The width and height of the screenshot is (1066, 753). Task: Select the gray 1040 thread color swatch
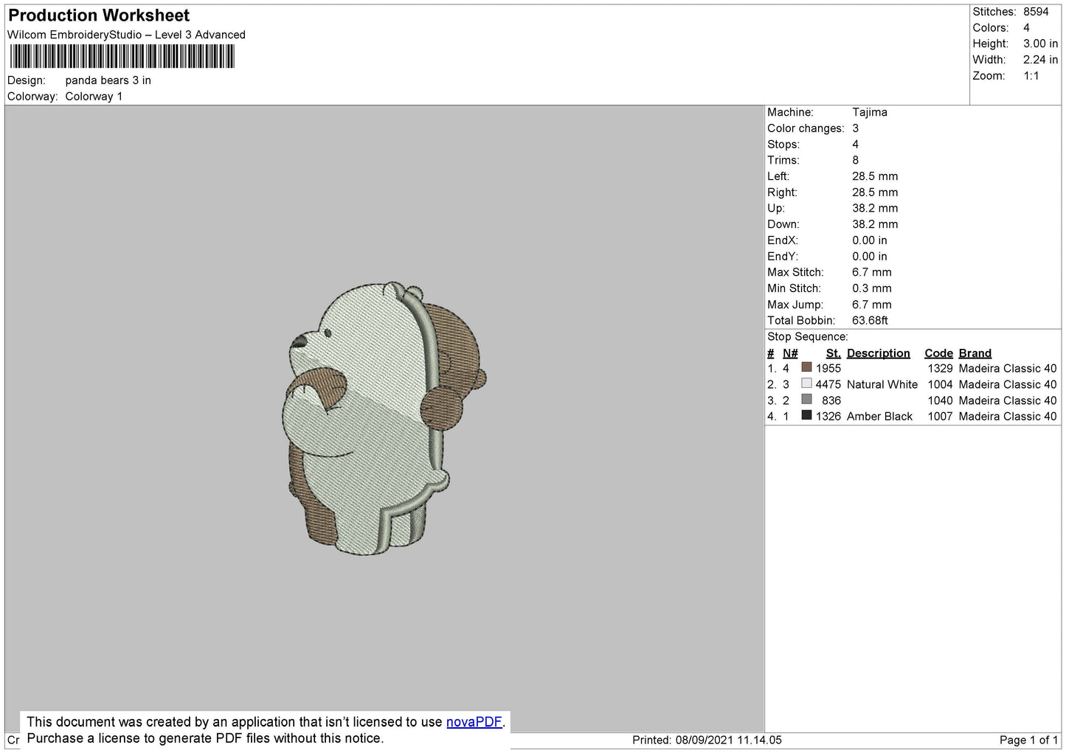(x=806, y=400)
